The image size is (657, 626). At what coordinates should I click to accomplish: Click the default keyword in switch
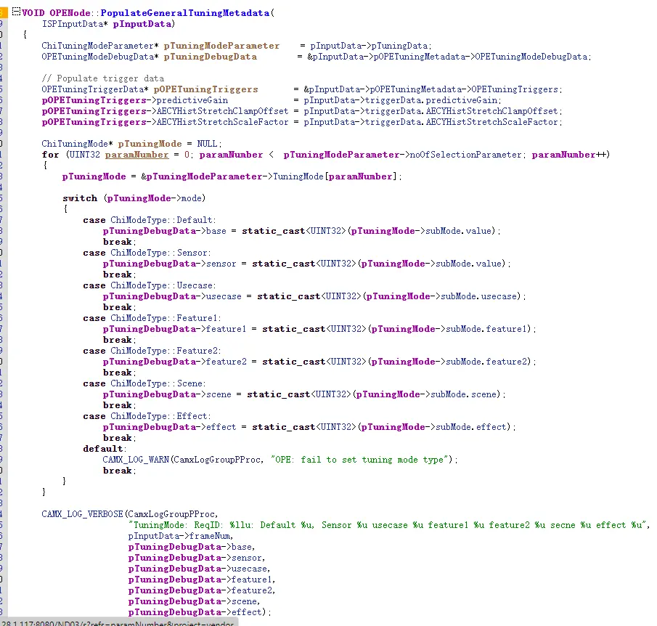(x=103, y=449)
